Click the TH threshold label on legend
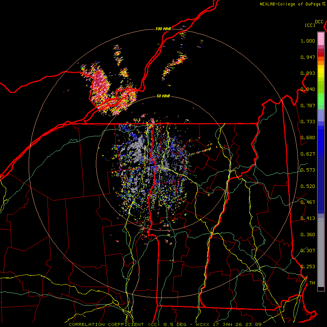 tap(312, 283)
